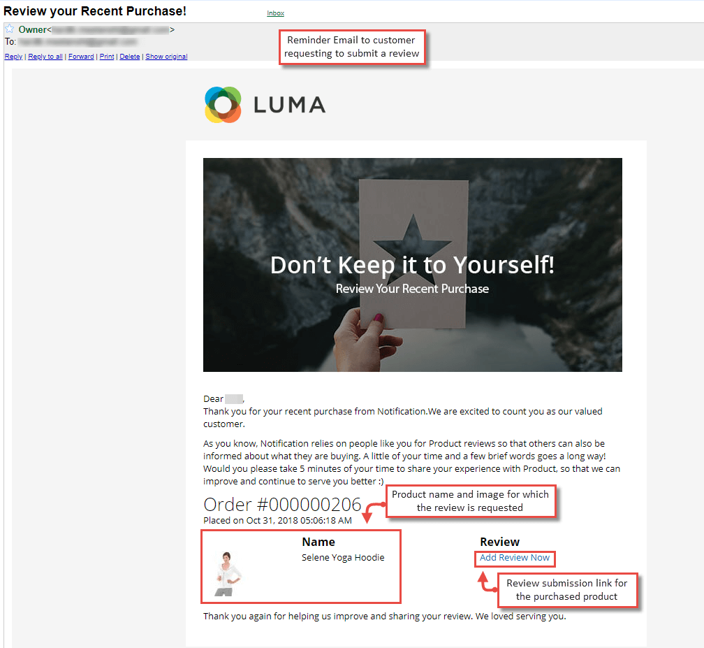Click the Name column heading

[318, 542]
